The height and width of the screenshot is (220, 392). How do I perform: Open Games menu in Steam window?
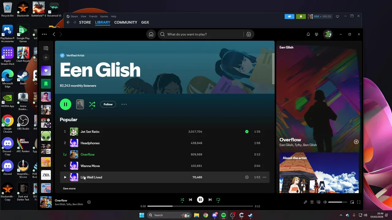click(x=104, y=16)
